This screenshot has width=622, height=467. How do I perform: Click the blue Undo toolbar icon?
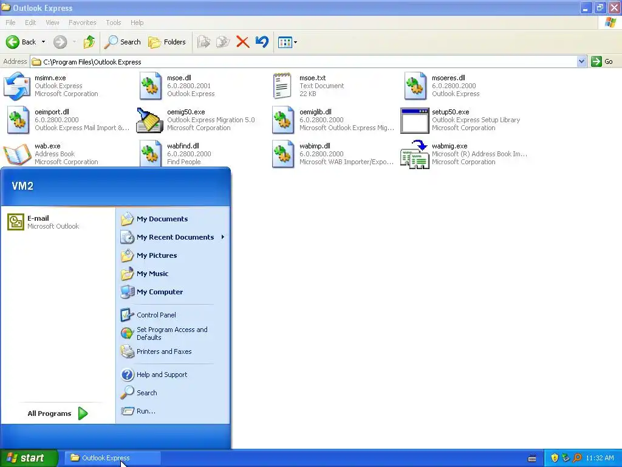click(x=262, y=42)
